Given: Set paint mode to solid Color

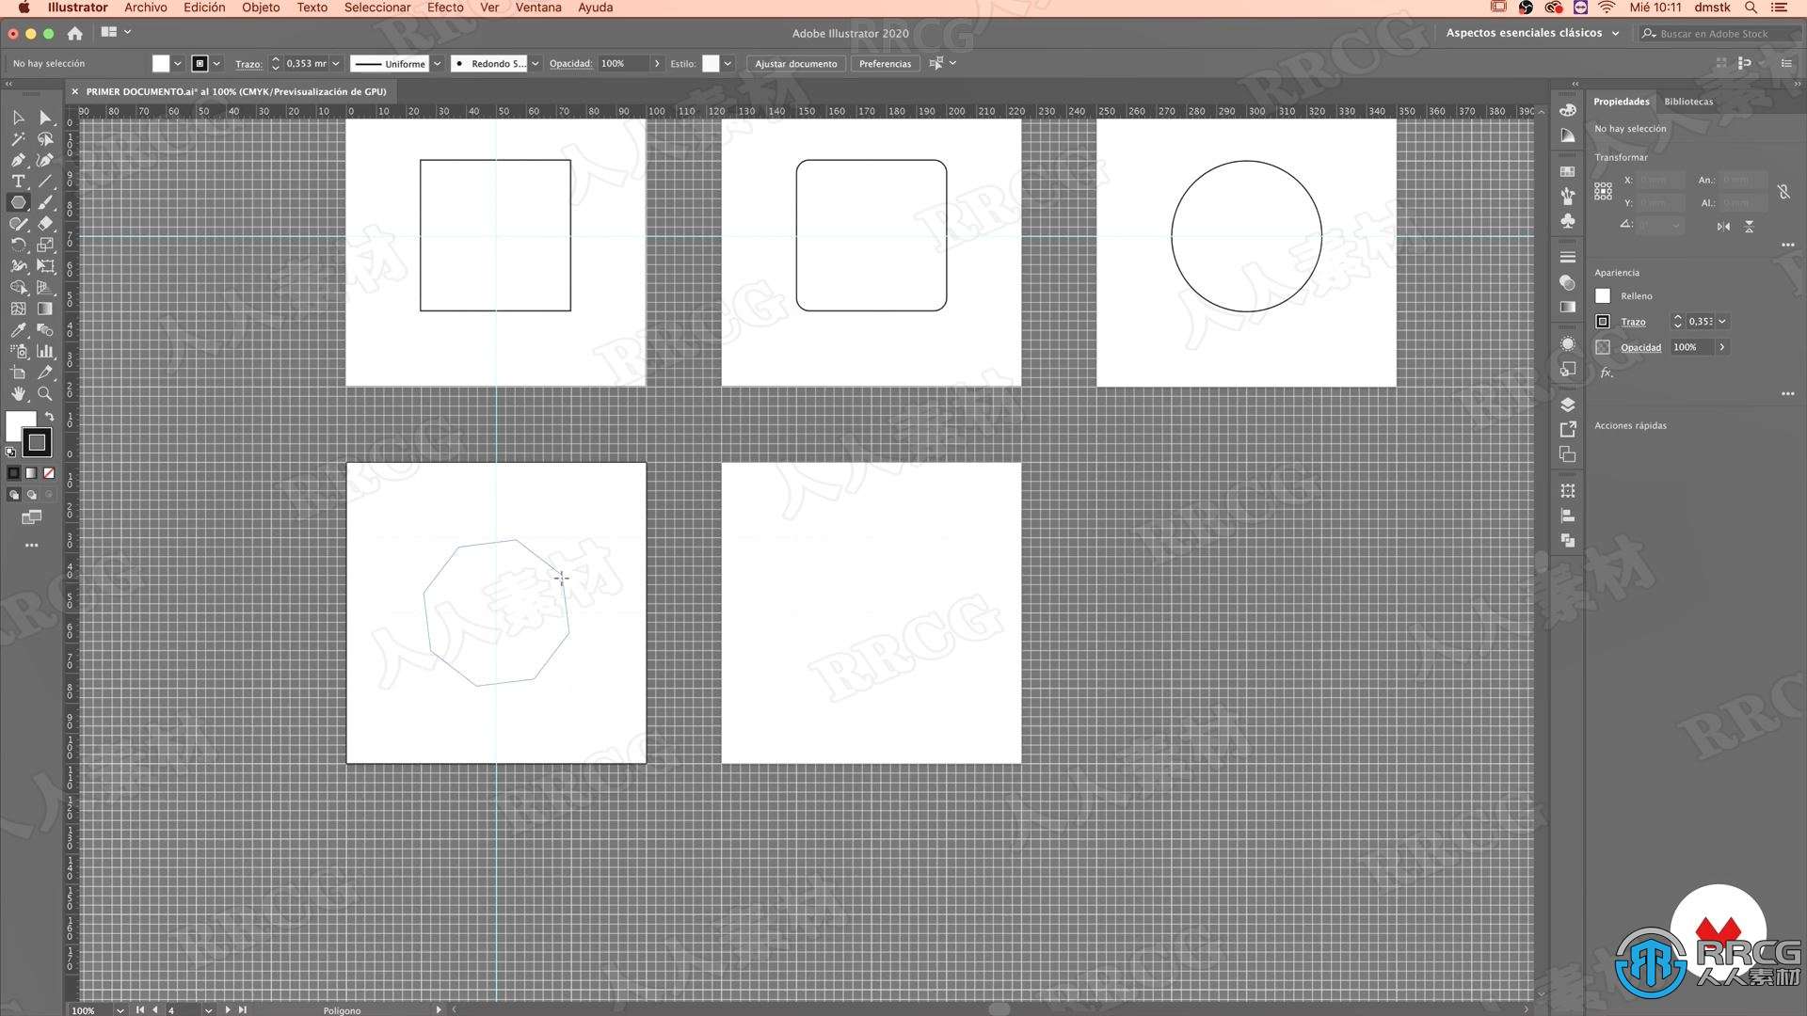Looking at the screenshot, I should coord(13,473).
